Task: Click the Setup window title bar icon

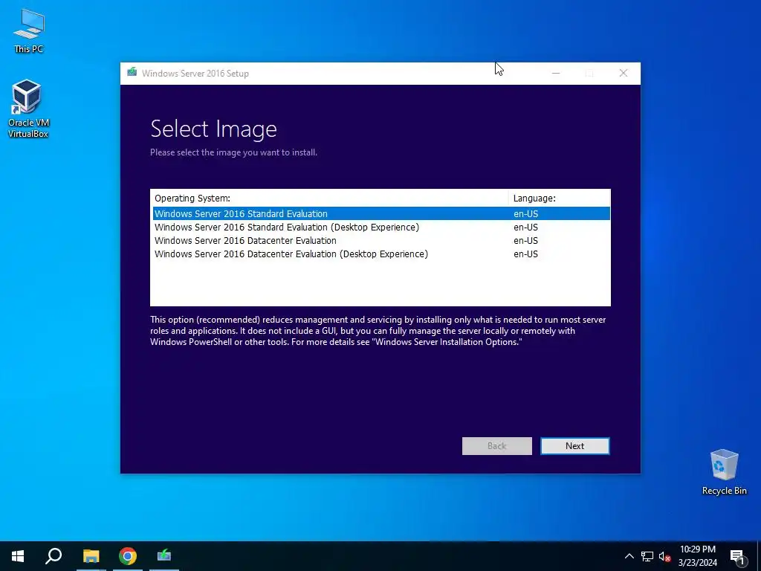Action: click(132, 73)
